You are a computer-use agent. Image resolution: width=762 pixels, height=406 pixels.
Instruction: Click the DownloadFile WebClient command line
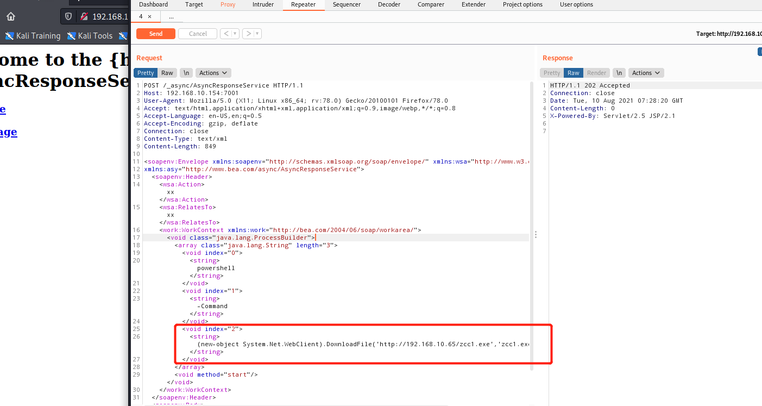point(363,344)
